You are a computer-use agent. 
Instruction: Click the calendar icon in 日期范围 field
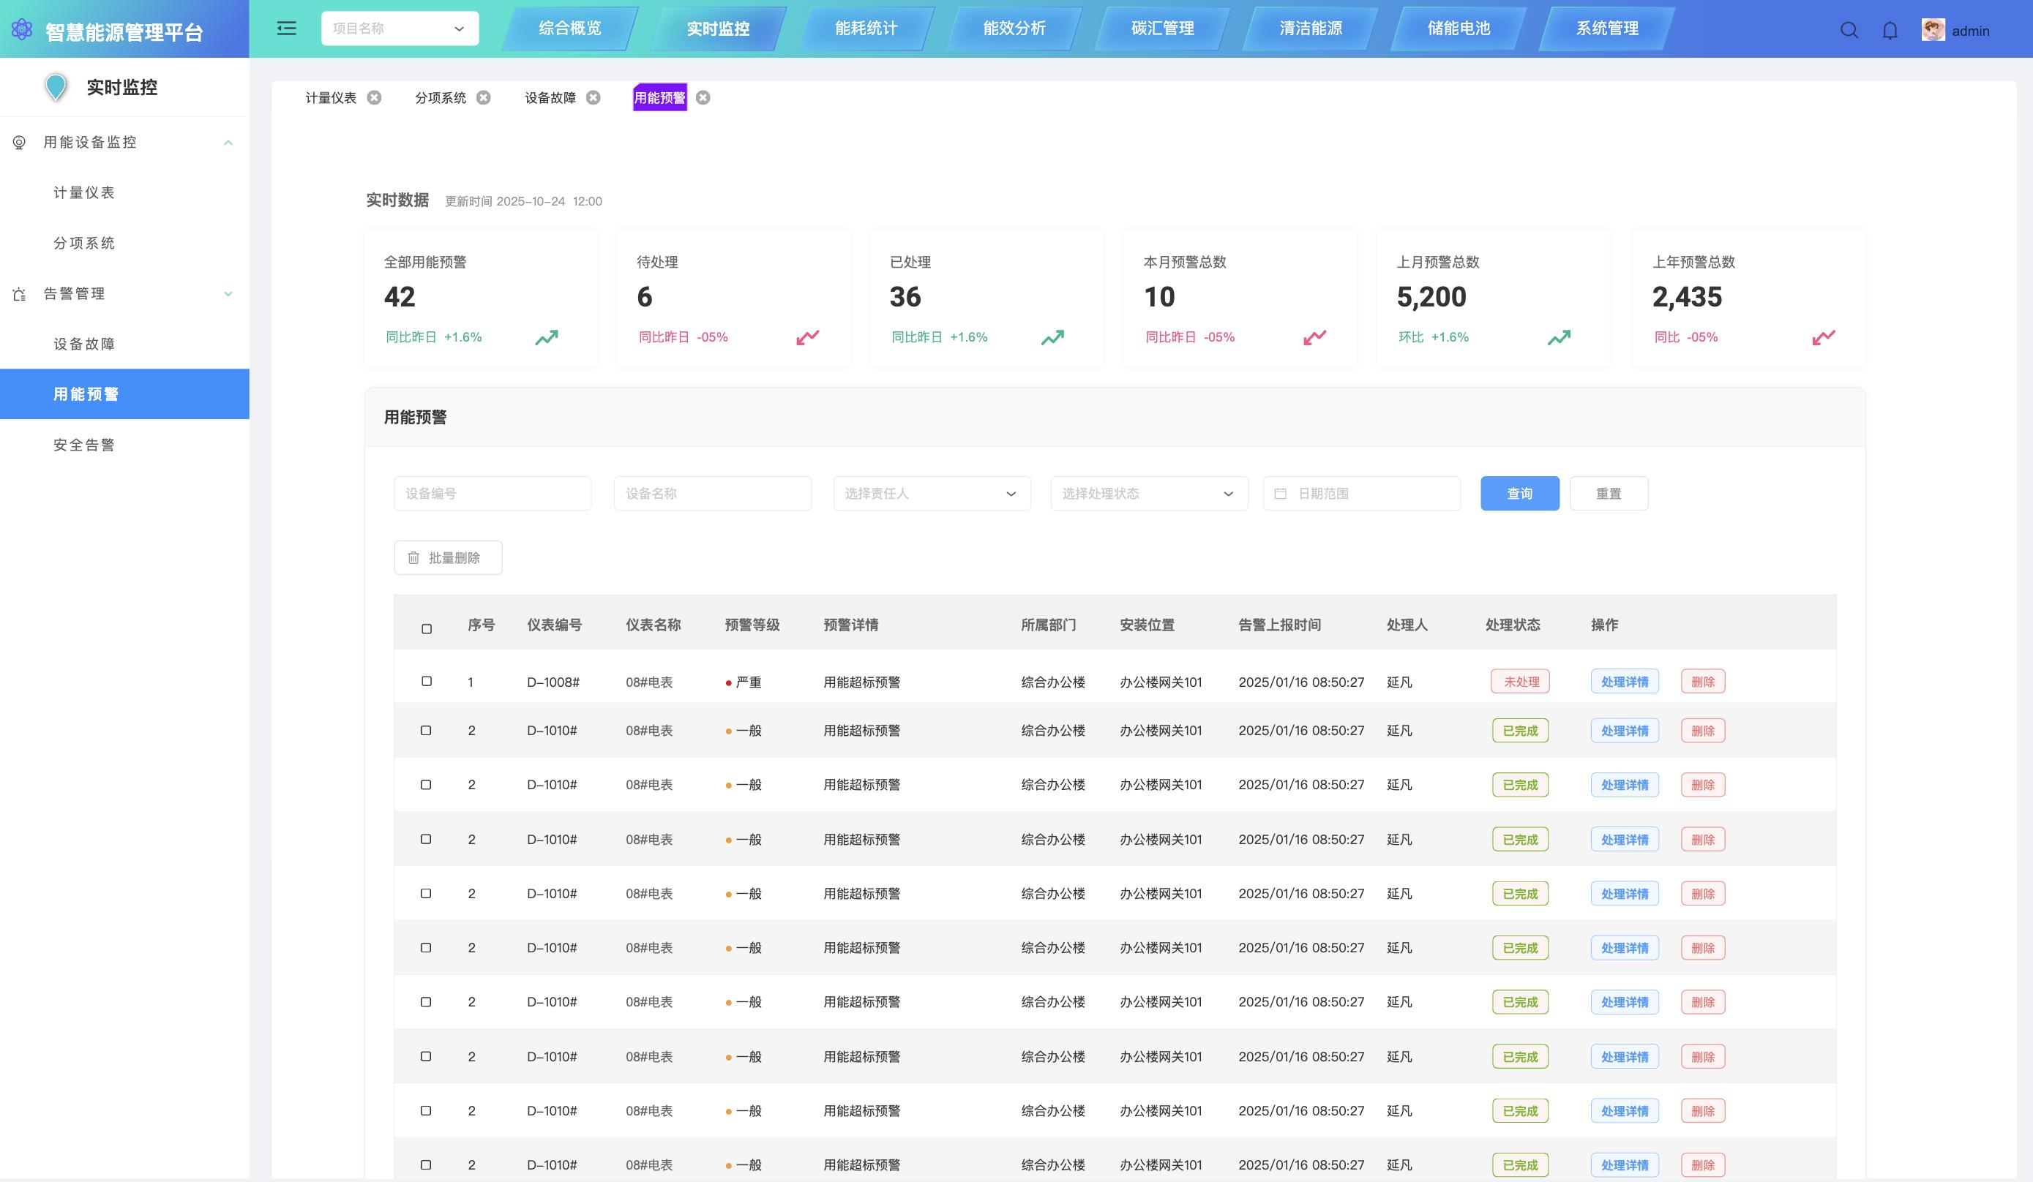1280,494
